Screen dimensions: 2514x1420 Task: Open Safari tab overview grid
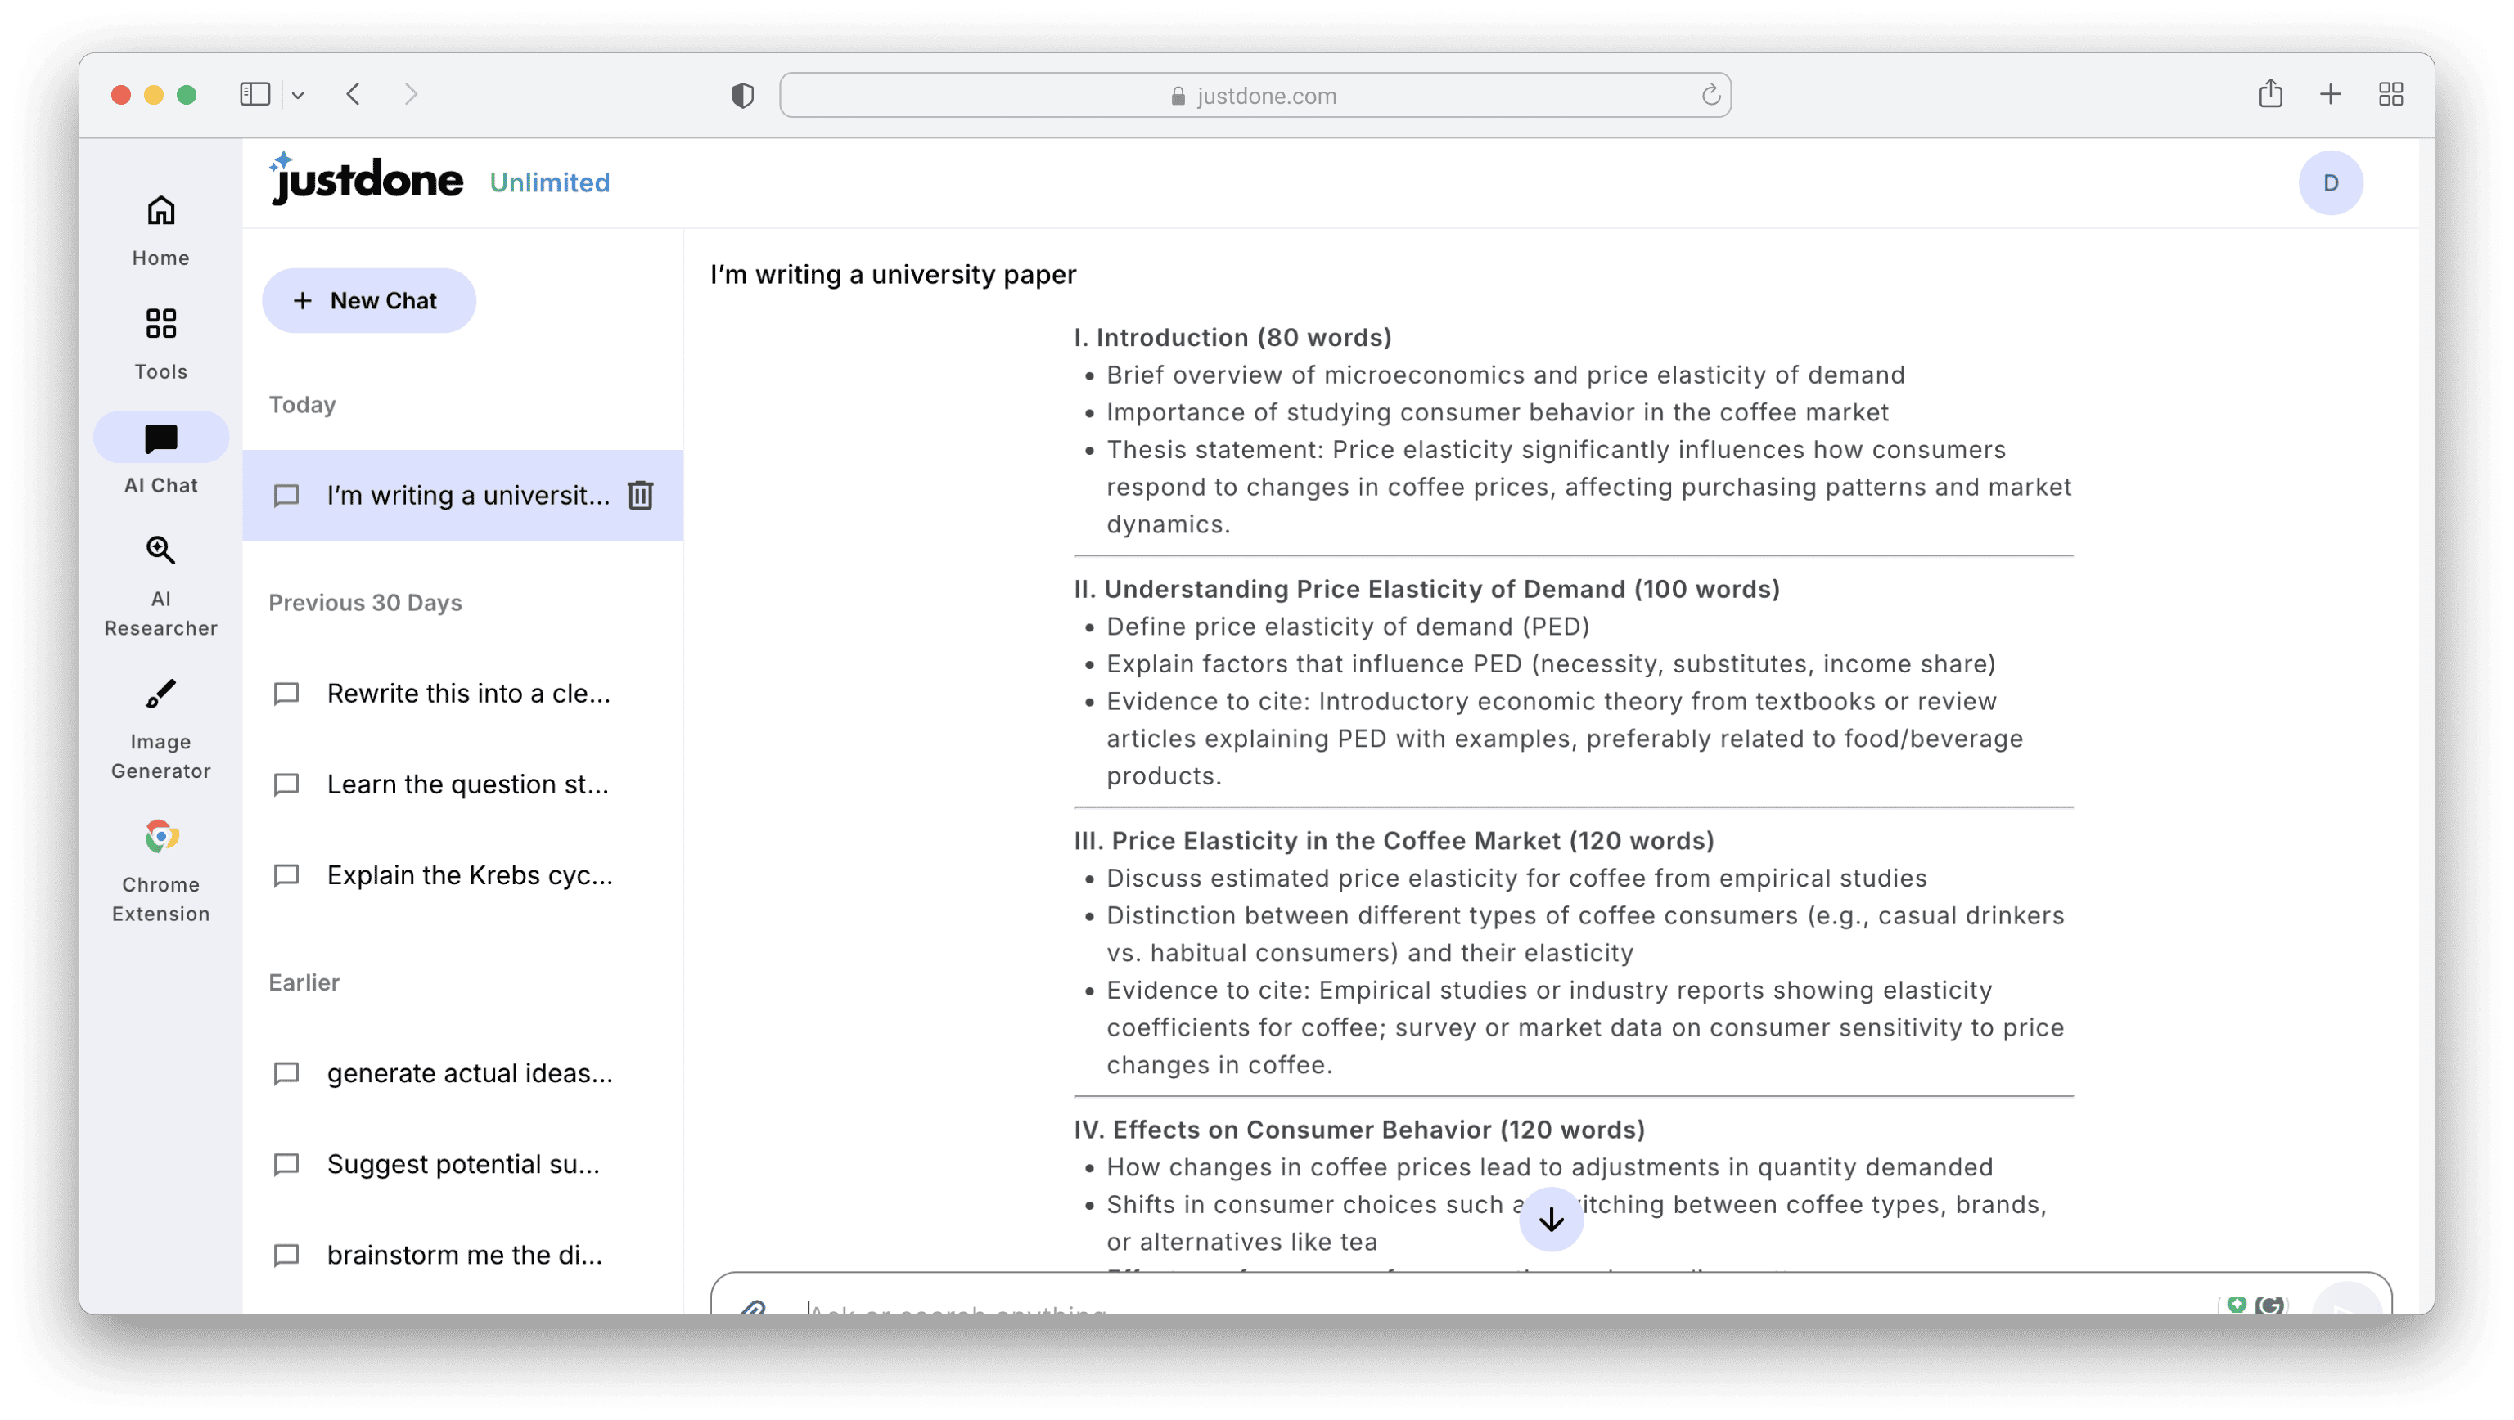click(x=2390, y=95)
